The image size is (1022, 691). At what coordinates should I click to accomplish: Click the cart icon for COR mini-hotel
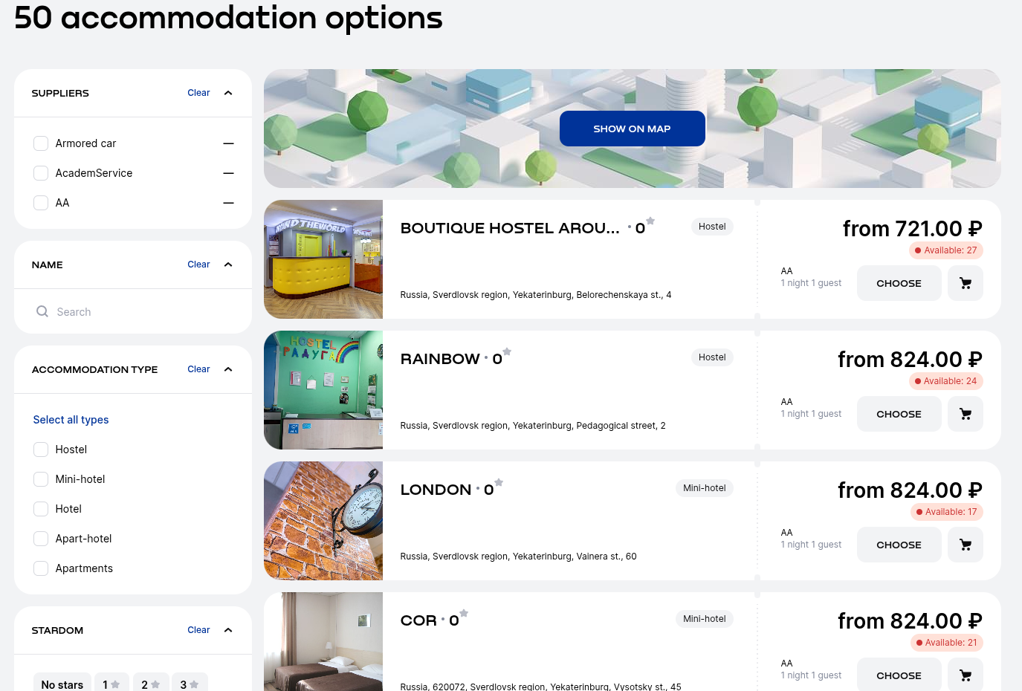(x=965, y=675)
